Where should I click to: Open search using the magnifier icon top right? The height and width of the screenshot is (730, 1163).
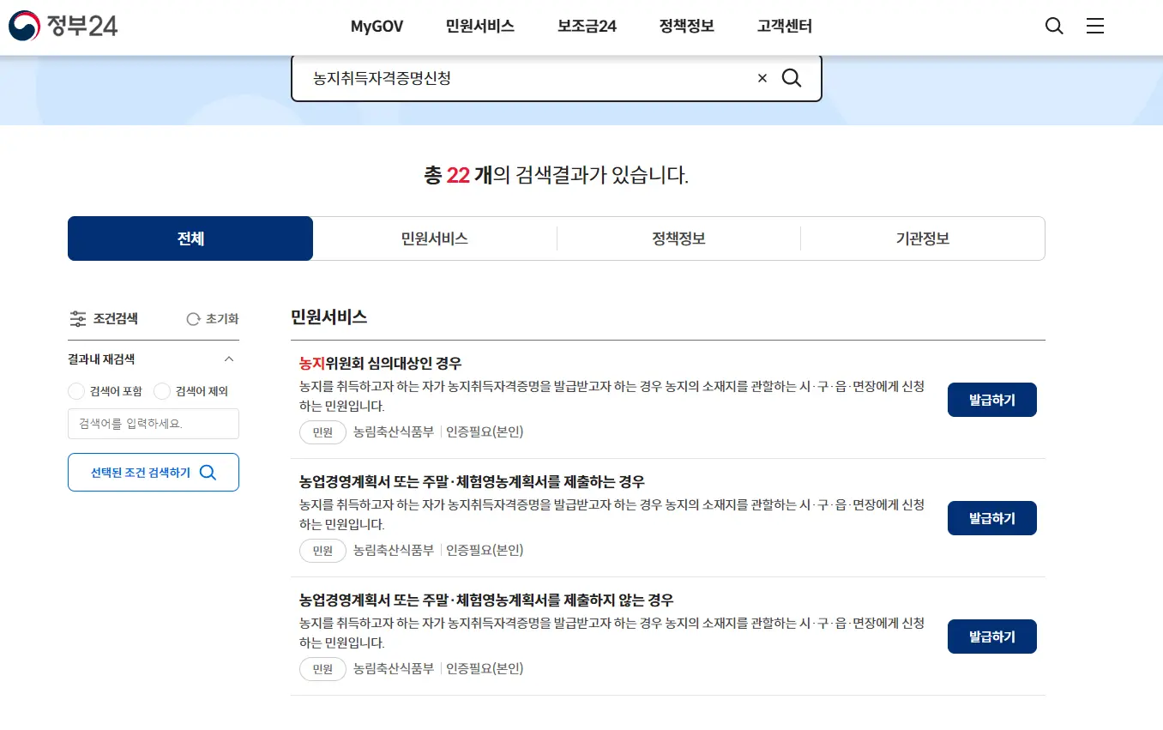click(1053, 26)
